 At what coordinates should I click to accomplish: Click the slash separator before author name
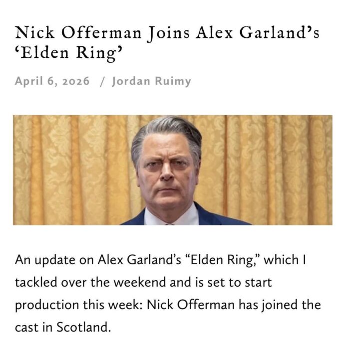click(102, 81)
